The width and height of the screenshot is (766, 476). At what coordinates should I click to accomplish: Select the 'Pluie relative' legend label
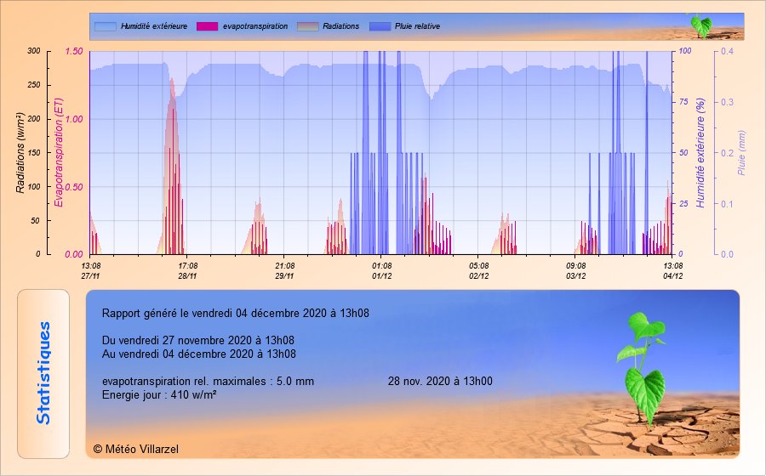coord(417,26)
